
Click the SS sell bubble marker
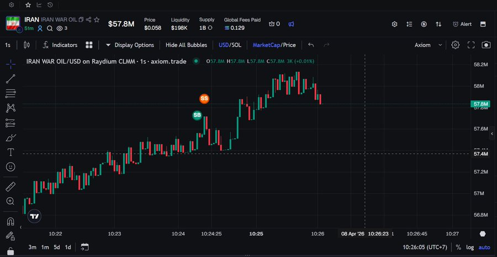click(204, 99)
